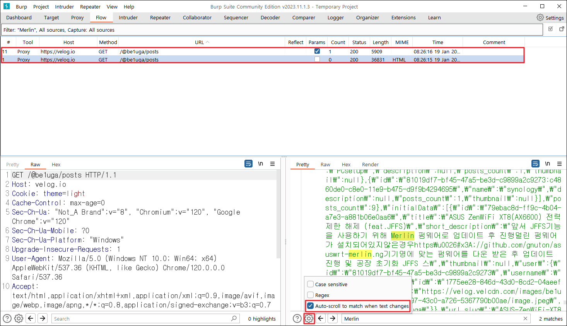This screenshot has height=326, width=567.
Task: Switch to the Logger tab
Action: coord(336,17)
